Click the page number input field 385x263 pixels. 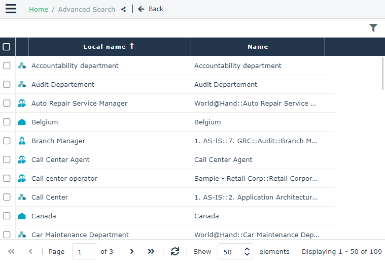click(84, 251)
